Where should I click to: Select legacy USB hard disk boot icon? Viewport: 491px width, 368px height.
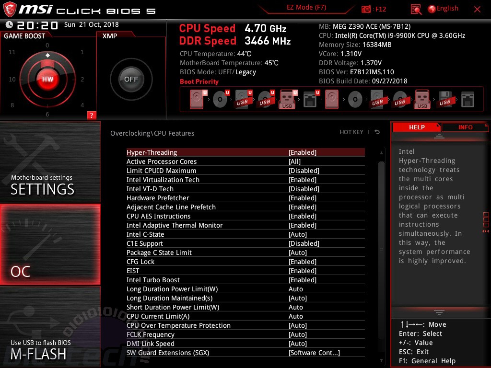coord(377,99)
